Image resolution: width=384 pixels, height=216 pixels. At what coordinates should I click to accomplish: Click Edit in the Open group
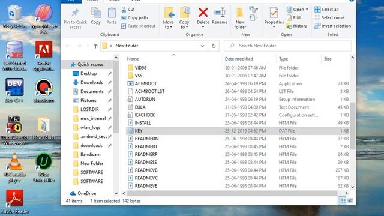click(293, 17)
